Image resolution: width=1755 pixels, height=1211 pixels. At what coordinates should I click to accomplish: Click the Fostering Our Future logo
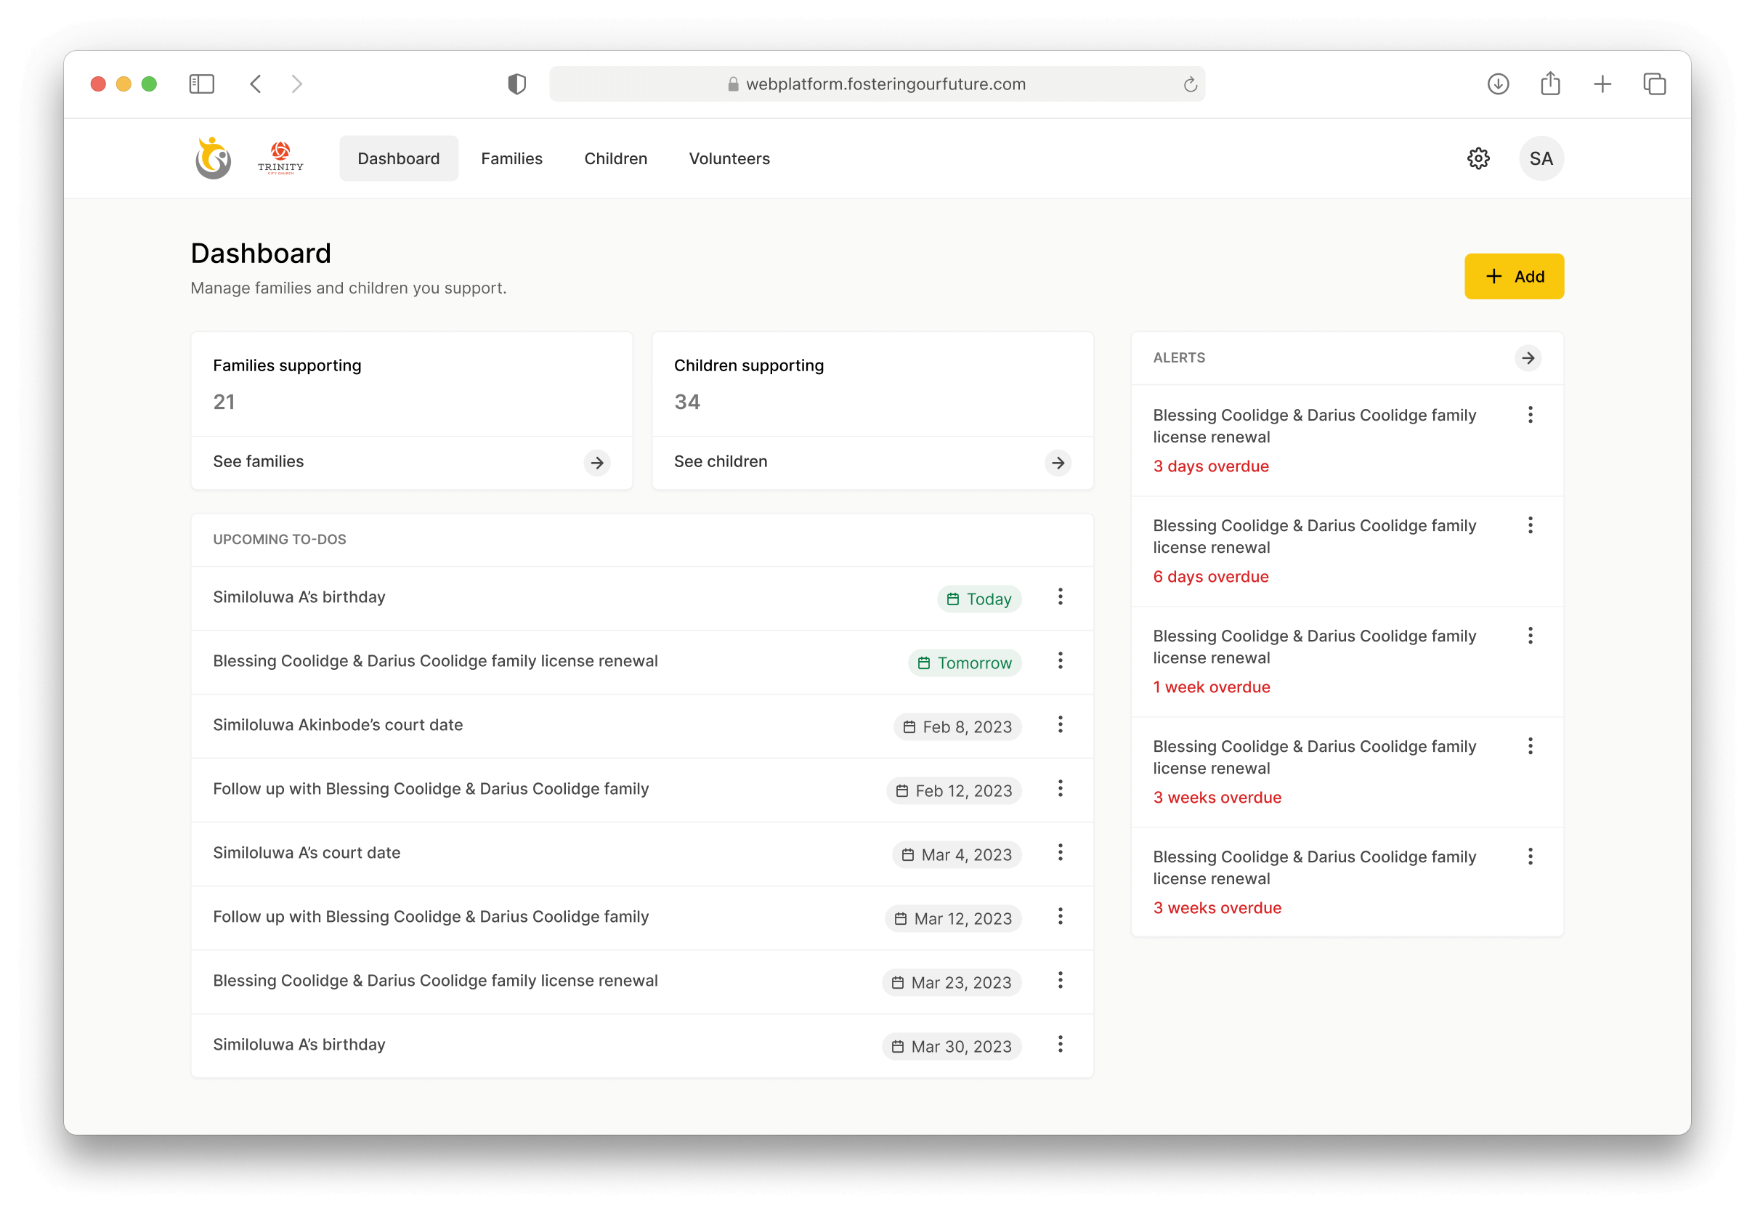(x=214, y=158)
